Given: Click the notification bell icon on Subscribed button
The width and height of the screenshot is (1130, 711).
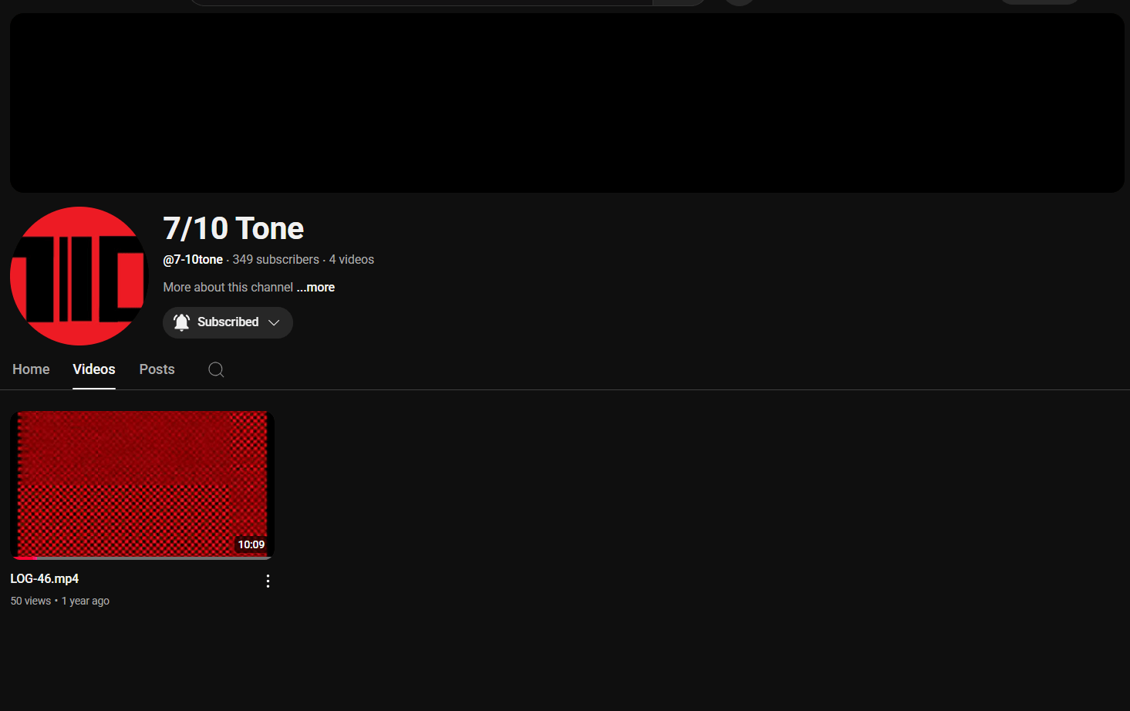Looking at the screenshot, I should [181, 322].
